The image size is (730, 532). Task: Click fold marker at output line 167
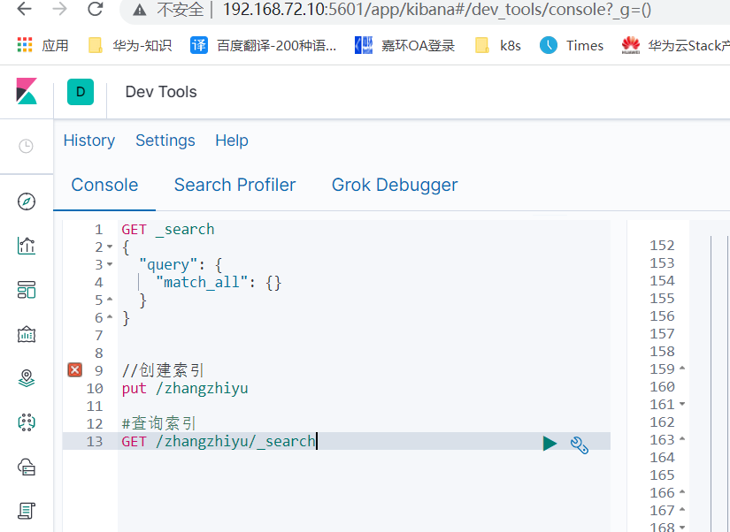coord(682,510)
